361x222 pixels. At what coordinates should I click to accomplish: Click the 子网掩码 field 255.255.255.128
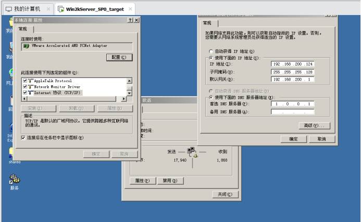(293, 72)
